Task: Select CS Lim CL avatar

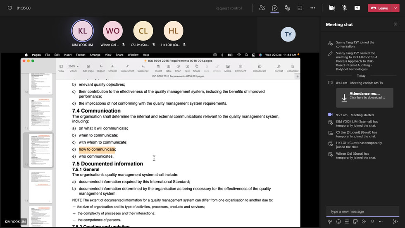Action: tap(143, 31)
